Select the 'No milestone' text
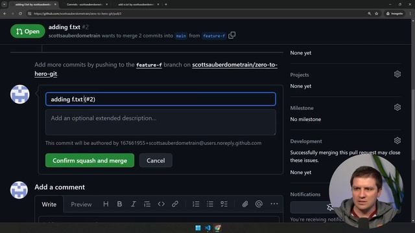 (305, 119)
